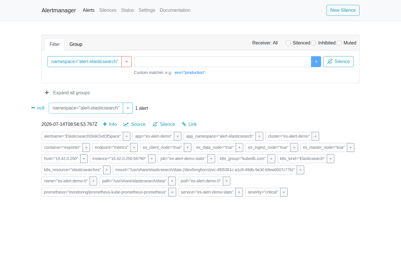
Task: Open the Receiver: All selector
Action: tap(265, 43)
